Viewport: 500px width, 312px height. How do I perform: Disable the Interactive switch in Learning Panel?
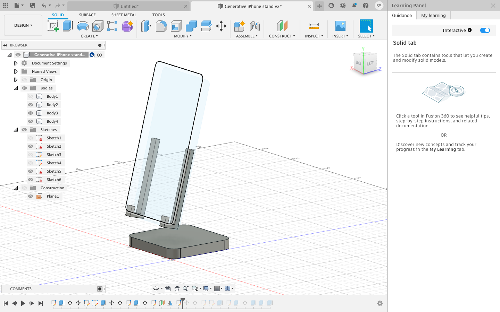(485, 30)
